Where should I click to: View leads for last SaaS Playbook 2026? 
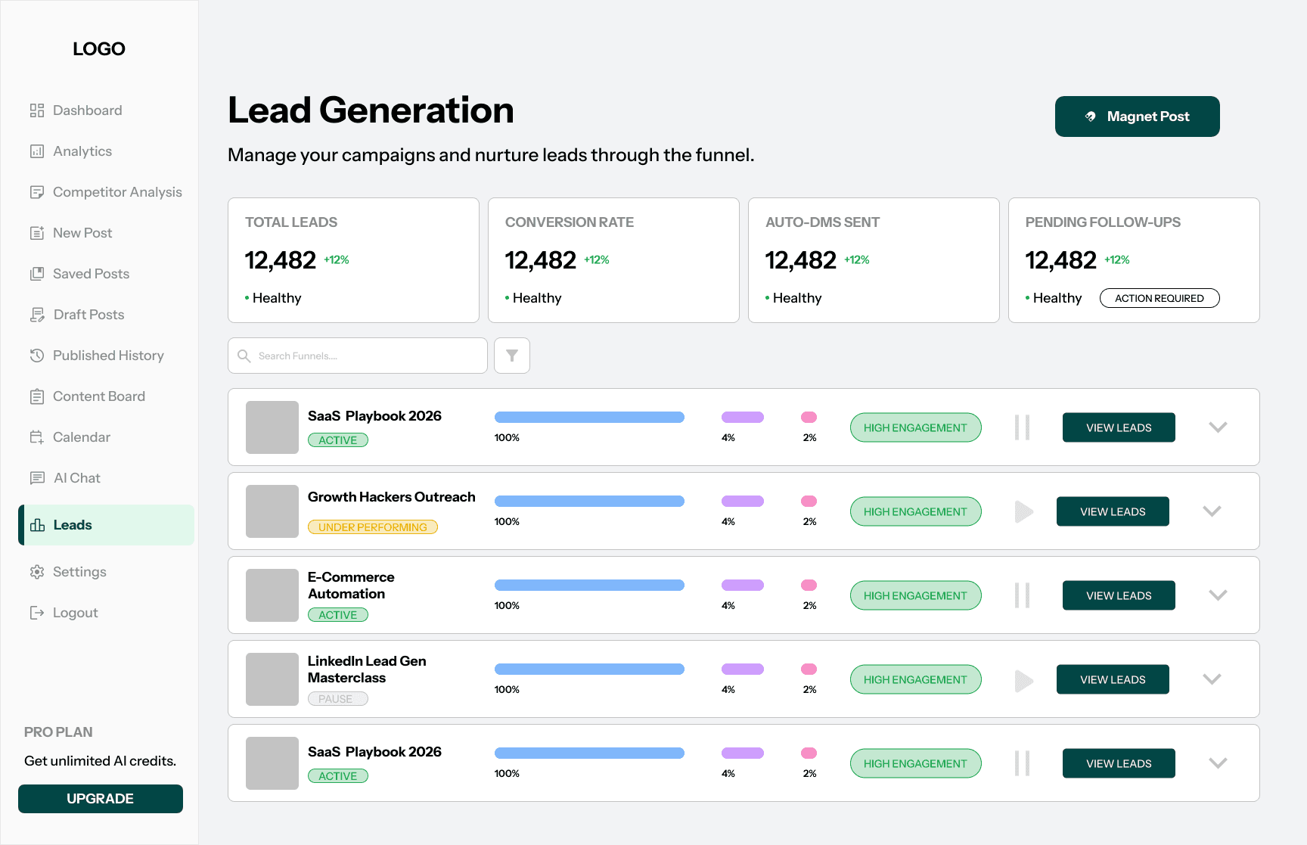[1119, 763]
